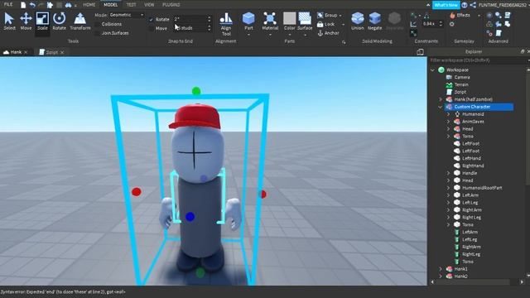The height and width of the screenshot is (298, 530).
Task: Insert a new Part
Action: click(248, 21)
